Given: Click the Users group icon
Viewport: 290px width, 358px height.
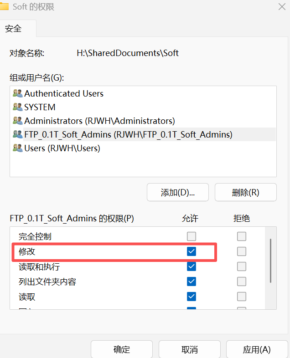Looking at the screenshot, I should (x=18, y=148).
